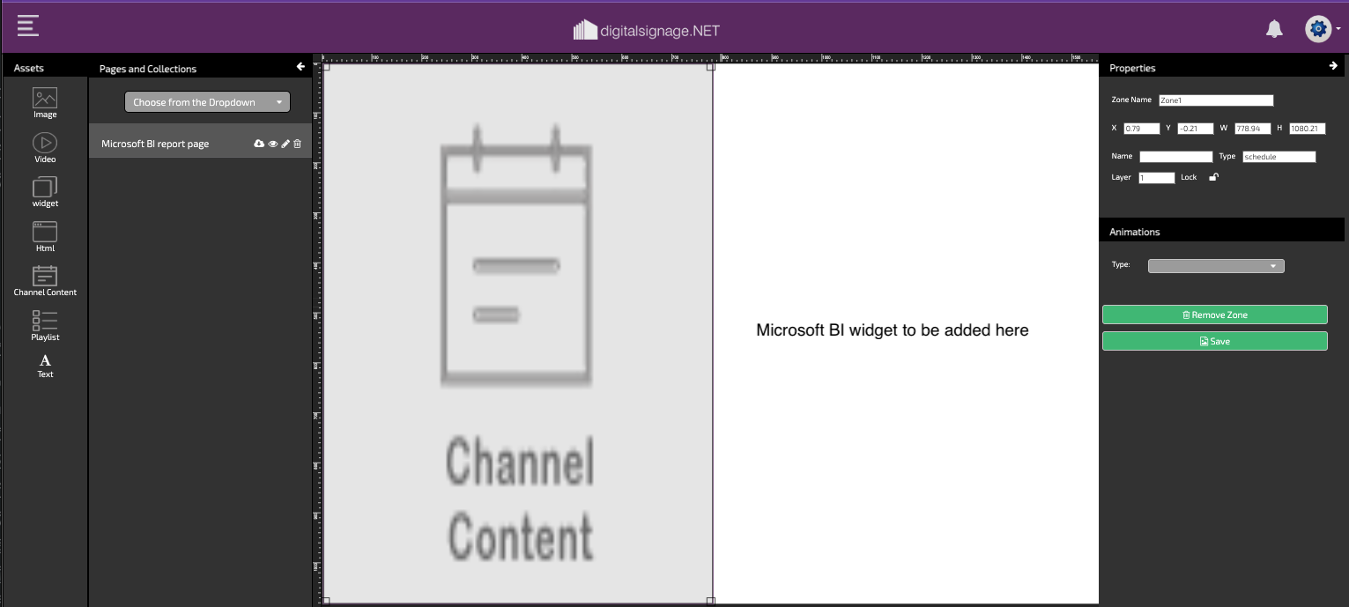Image resolution: width=1349 pixels, height=607 pixels.
Task: Click the Remove Zone button
Action: tap(1215, 315)
